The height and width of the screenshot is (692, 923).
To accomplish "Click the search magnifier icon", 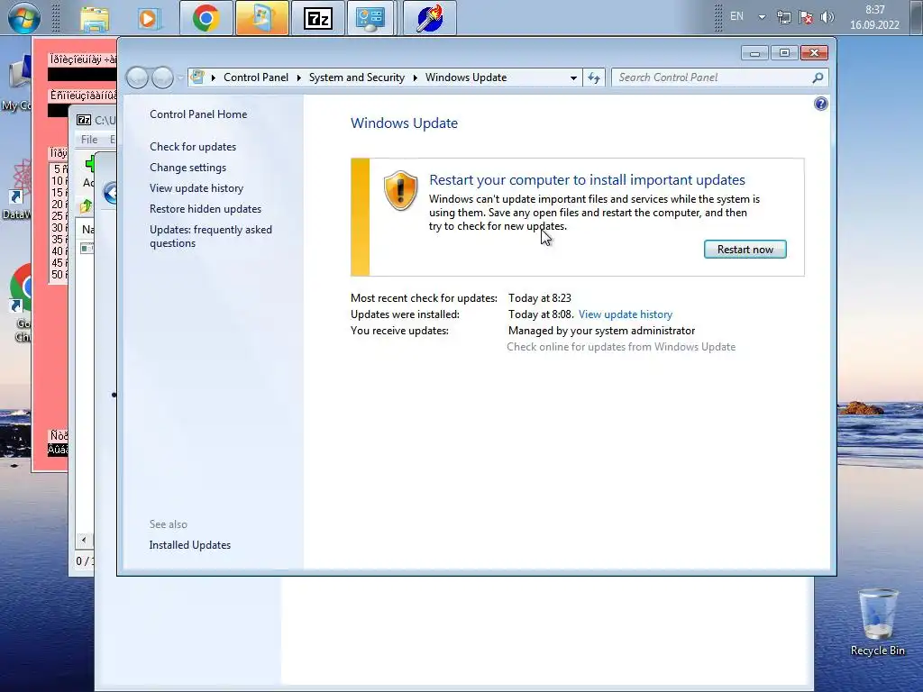I will pyautogui.click(x=818, y=77).
